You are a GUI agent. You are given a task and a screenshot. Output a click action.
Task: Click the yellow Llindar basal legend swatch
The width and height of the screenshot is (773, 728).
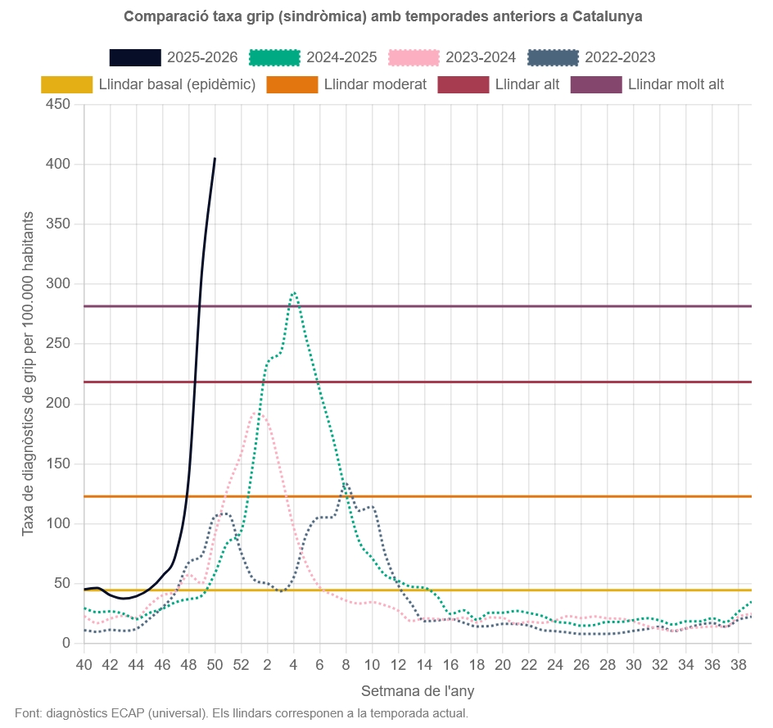65,84
